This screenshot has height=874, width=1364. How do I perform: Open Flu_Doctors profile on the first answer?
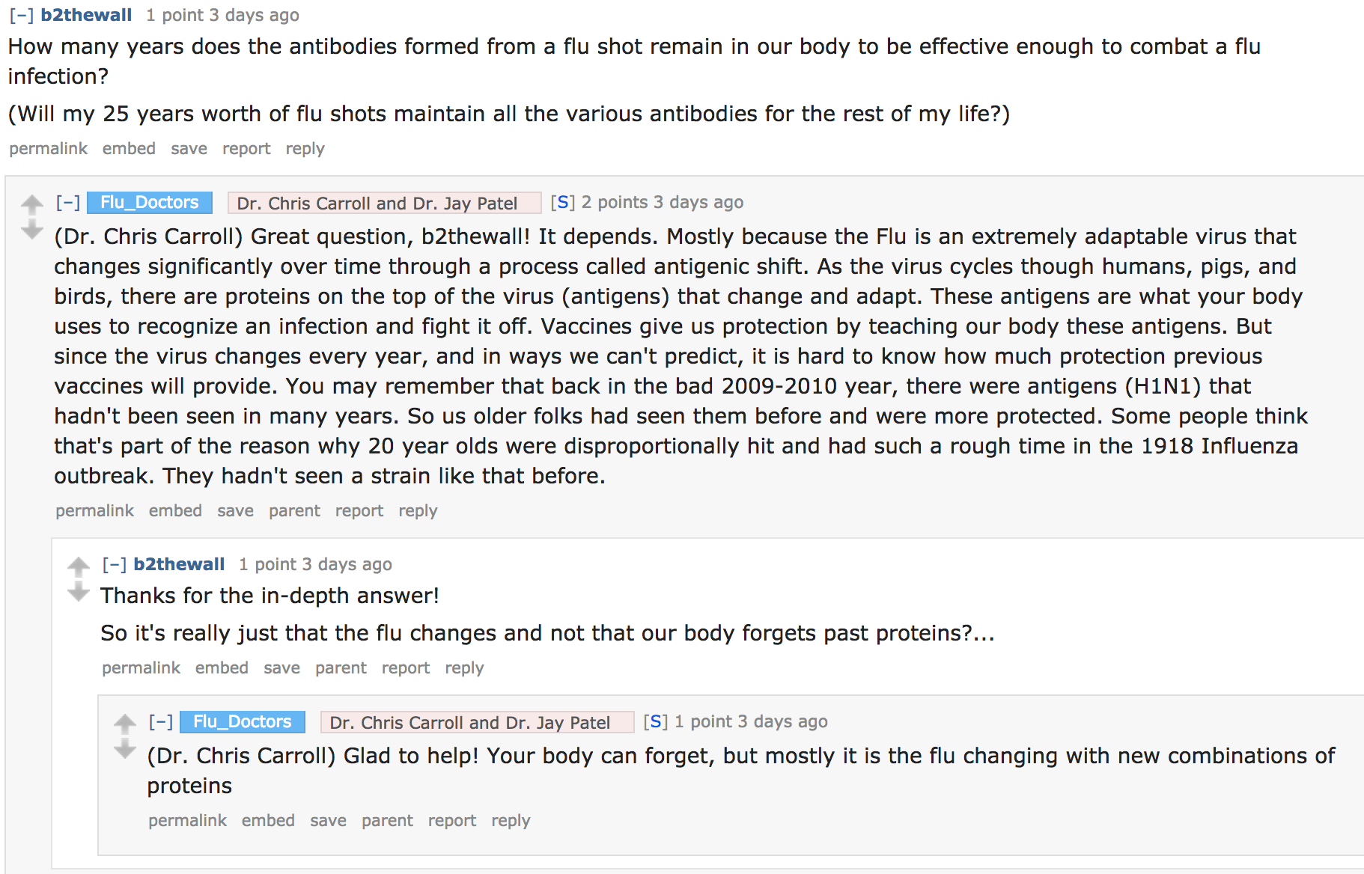coord(150,202)
